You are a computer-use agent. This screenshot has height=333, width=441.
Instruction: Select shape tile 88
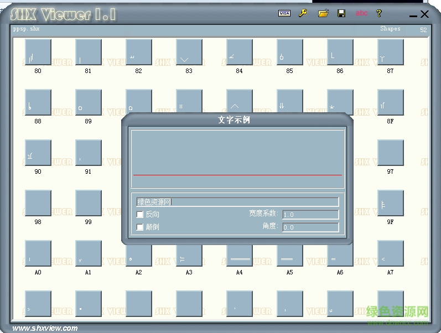pos(38,102)
